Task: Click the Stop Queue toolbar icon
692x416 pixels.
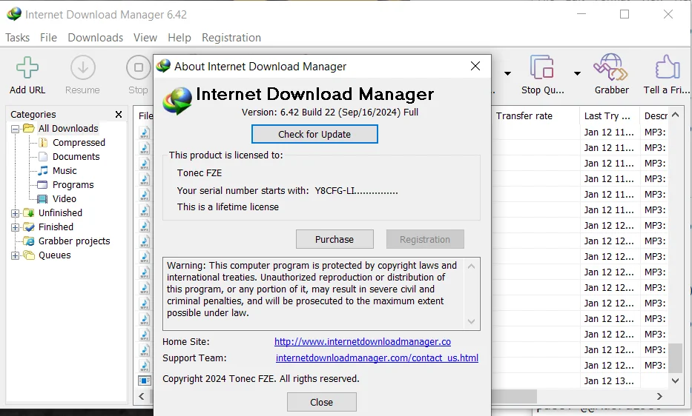Action: tap(542, 67)
